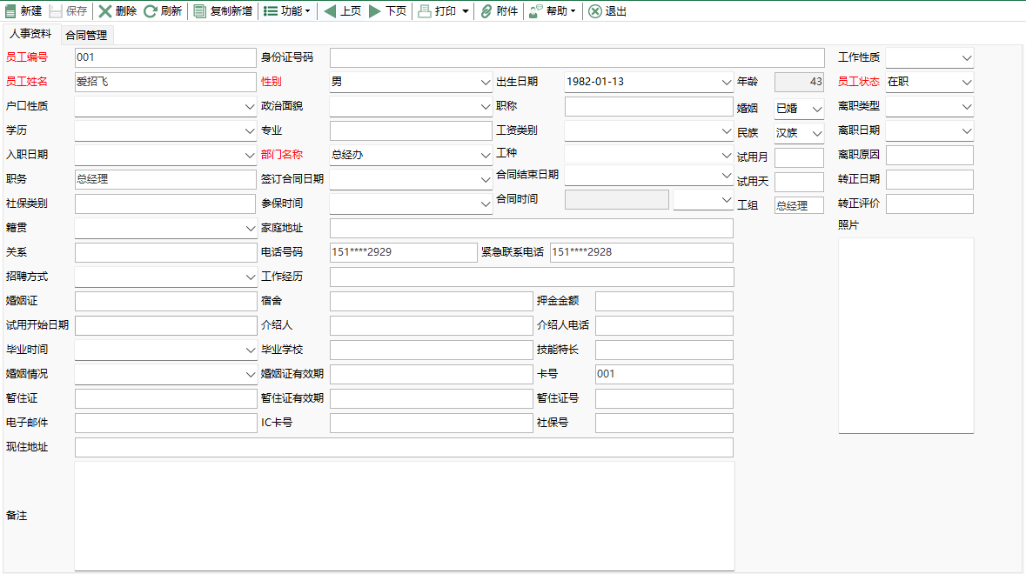Expand the 员工状态 dropdown showing 在职
1026x574 pixels.
[x=966, y=83]
